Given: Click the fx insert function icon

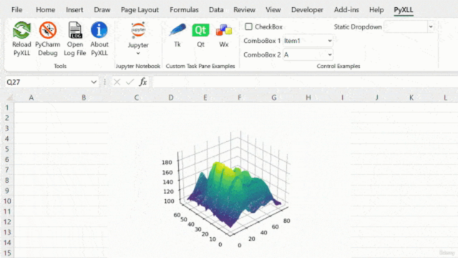Looking at the screenshot, I should tap(143, 82).
